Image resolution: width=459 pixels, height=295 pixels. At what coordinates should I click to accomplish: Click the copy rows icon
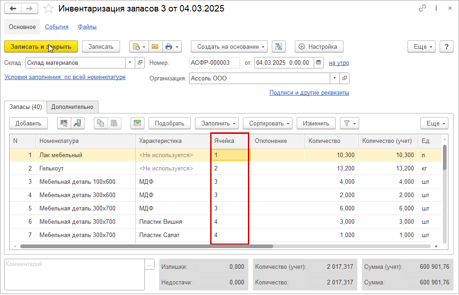pyautogui.click(x=100, y=123)
